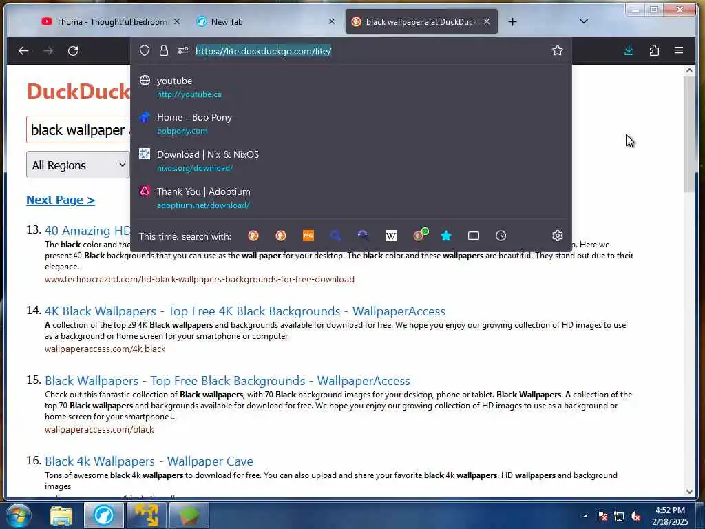Close the black wallpaper DuckDuckGo tab
Viewport: 705px width, 529px height.
point(487,21)
